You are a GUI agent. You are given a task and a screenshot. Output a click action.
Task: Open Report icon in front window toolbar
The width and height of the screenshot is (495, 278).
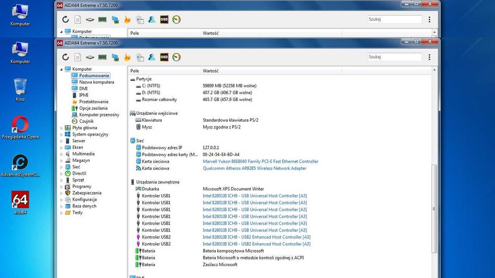click(x=78, y=57)
